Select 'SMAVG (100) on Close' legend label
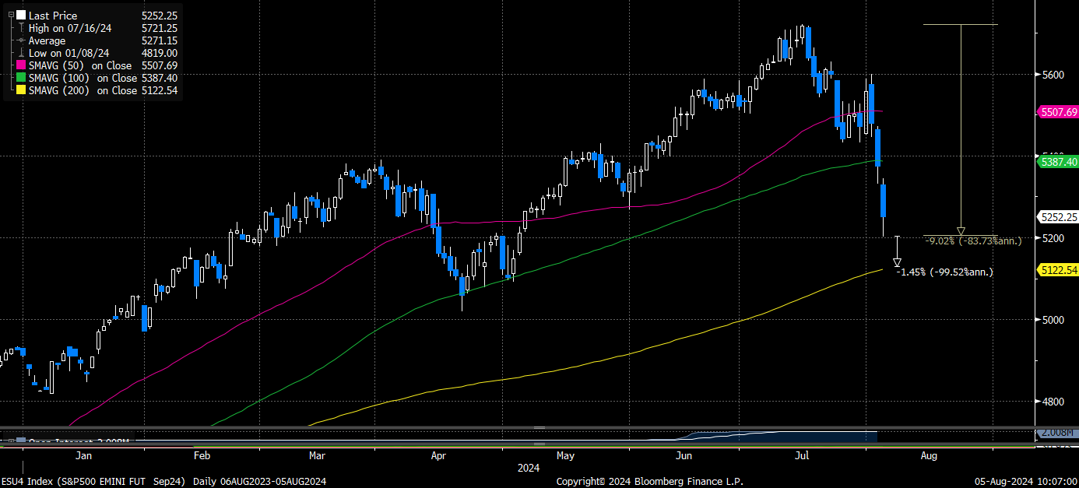The height and width of the screenshot is (488, 1079). (83, 78)
